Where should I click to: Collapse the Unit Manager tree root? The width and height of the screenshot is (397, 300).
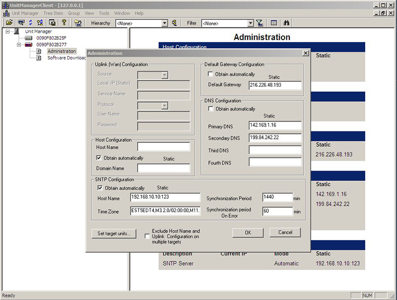(x=7, y=32)
